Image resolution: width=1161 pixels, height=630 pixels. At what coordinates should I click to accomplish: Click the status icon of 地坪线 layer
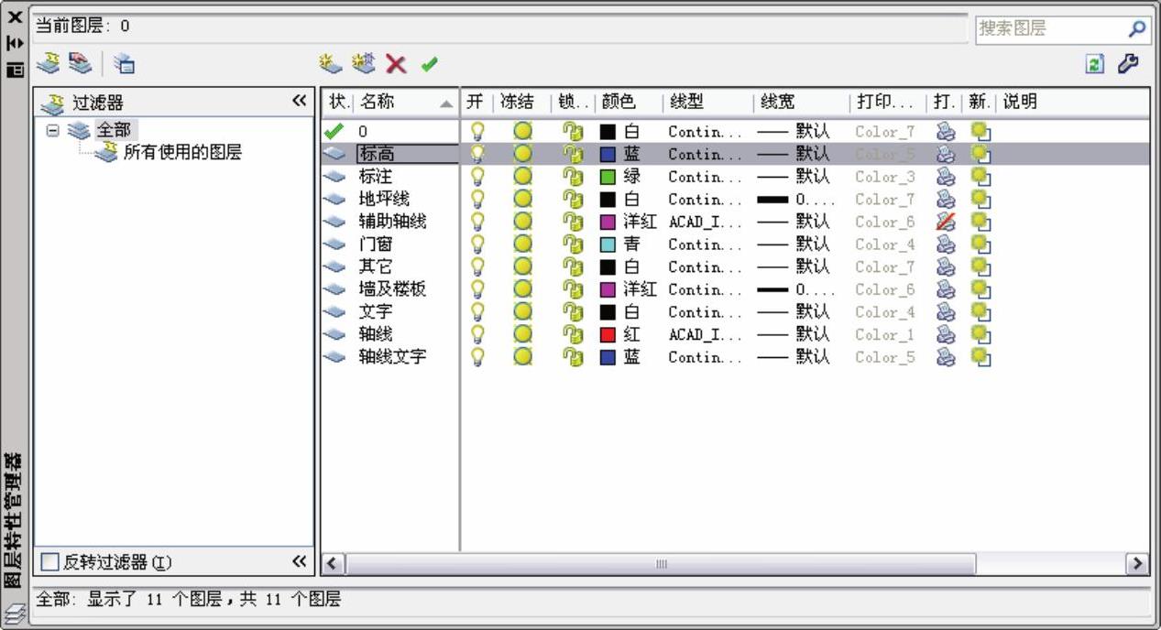(x=334, y=199)
